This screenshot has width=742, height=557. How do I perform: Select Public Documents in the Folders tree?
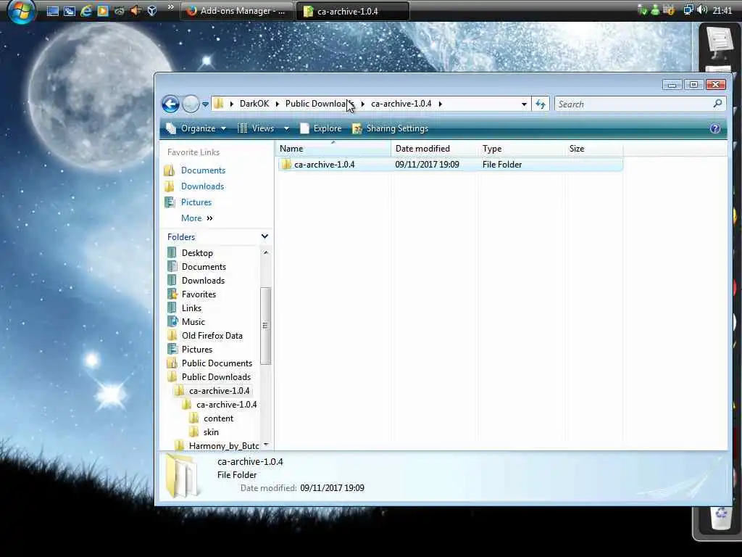pos(217,363)
